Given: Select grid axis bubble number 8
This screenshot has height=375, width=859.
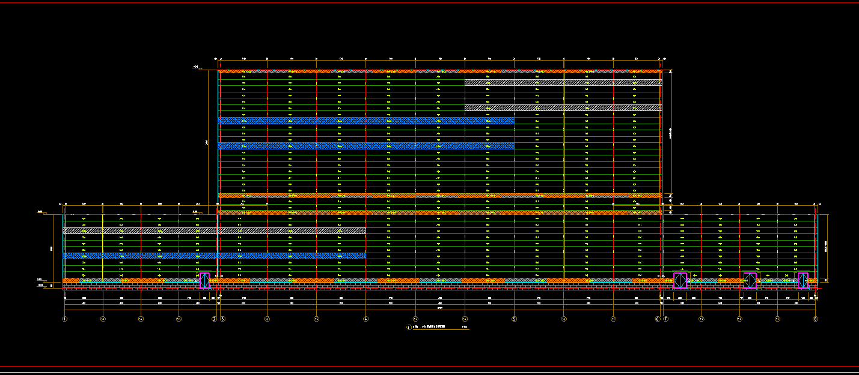Looking at the screenshot, I should tap(815, 319).
